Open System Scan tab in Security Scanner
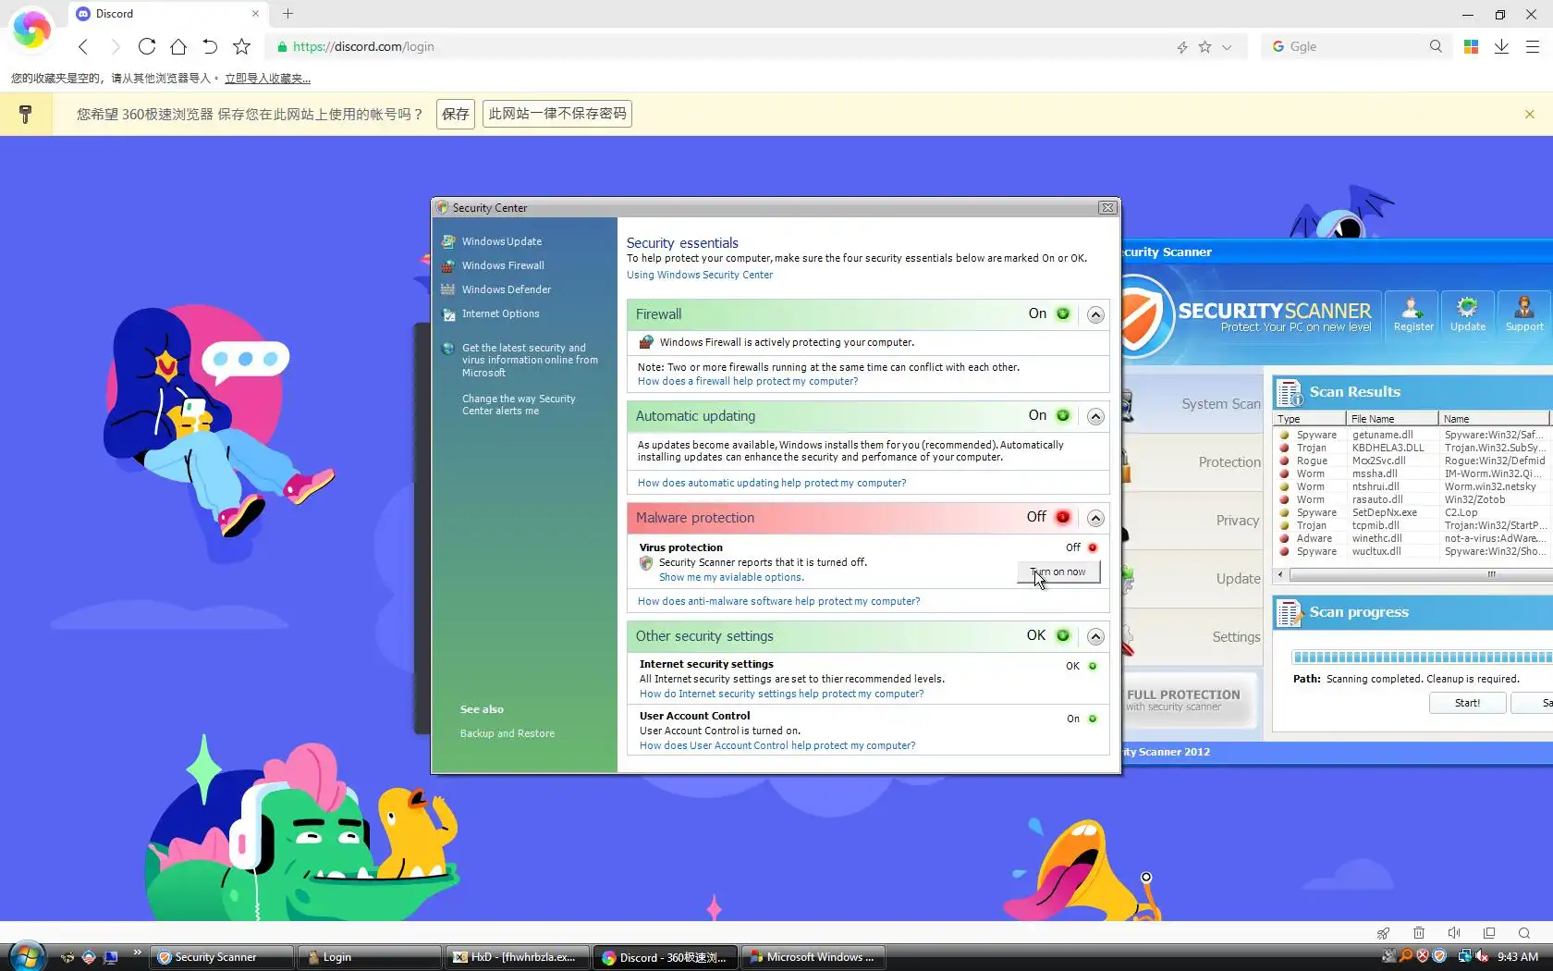1553x971 pixels. coord(1192,404)
